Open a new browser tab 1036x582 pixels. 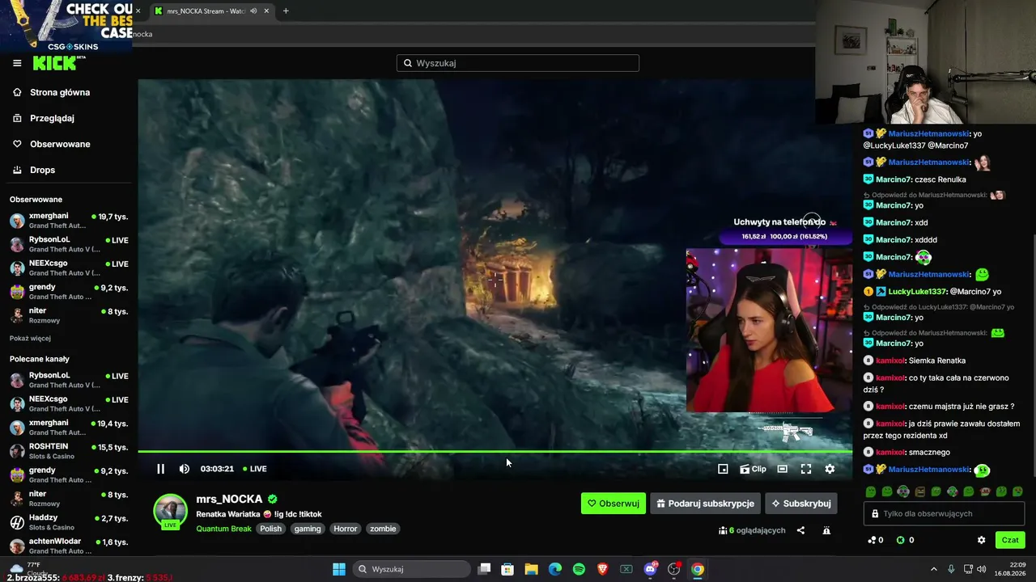click(x=286, y=11)
